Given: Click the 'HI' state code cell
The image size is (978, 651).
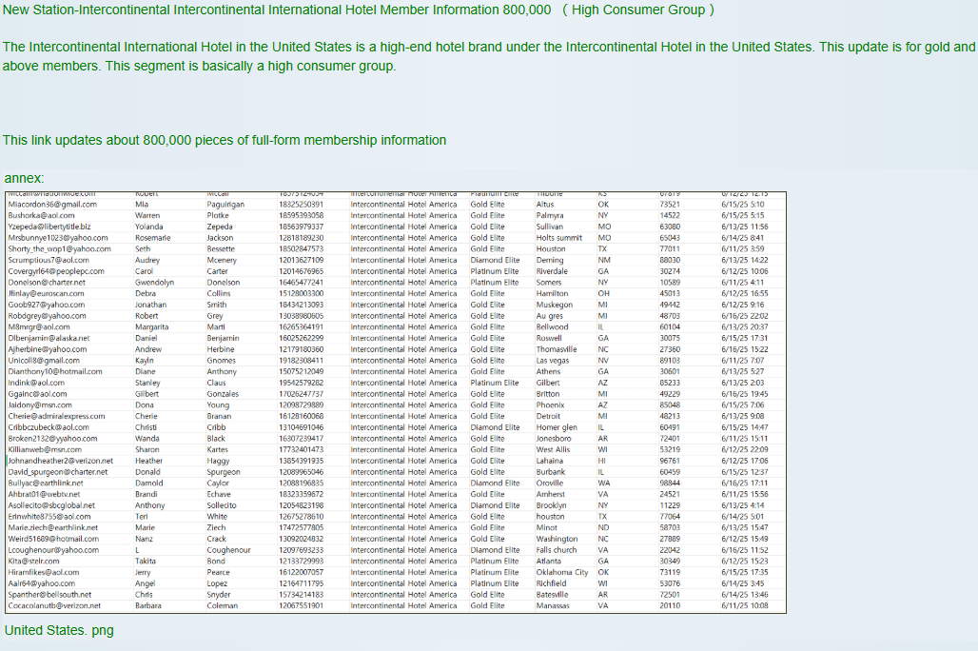Looking at the screenshot, I should 602,461.
